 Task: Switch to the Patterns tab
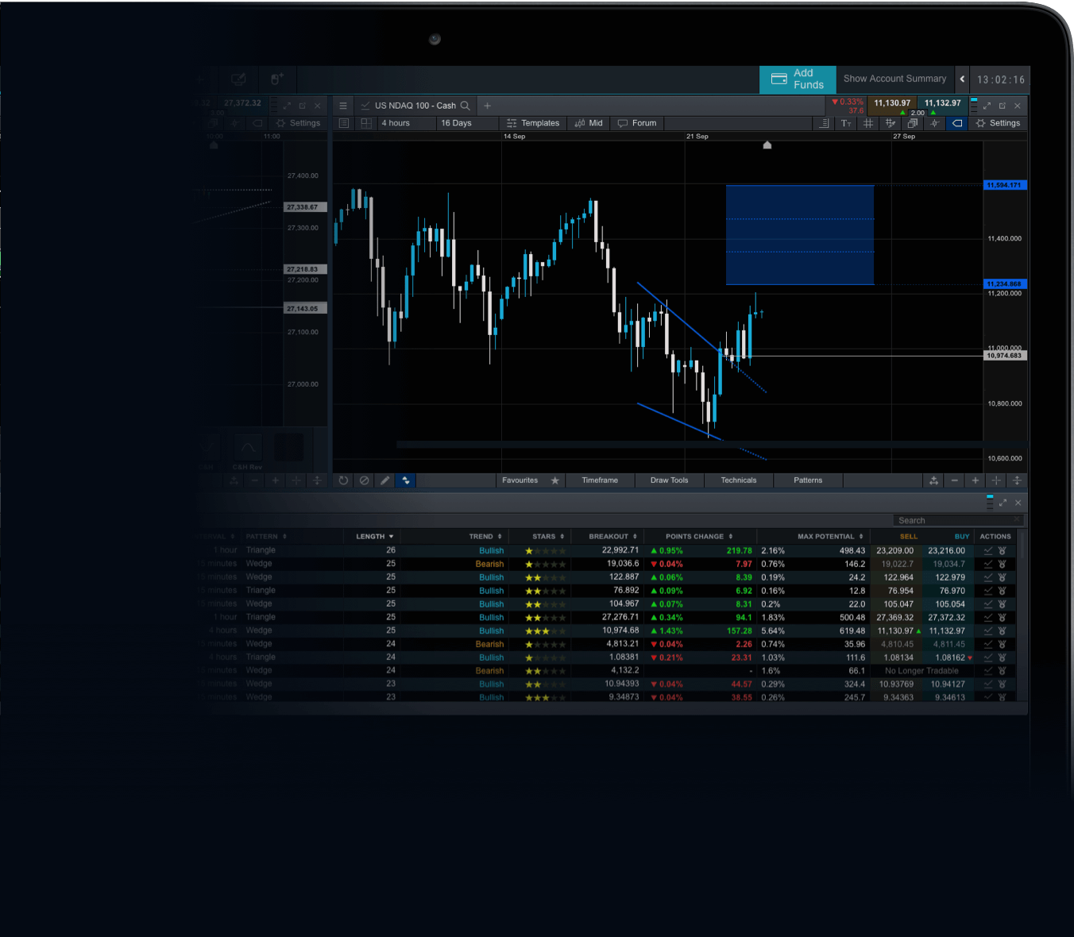tap(808, 480)
